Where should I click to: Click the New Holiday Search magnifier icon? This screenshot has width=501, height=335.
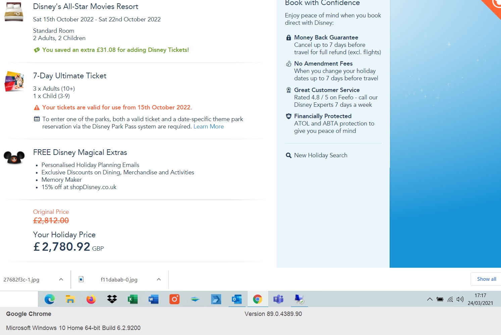[x=289, y=155]
